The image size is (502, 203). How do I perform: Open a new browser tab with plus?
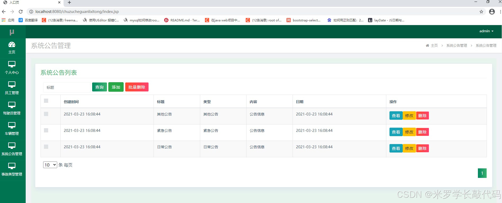pyautogui.click(x=69, y=2)
